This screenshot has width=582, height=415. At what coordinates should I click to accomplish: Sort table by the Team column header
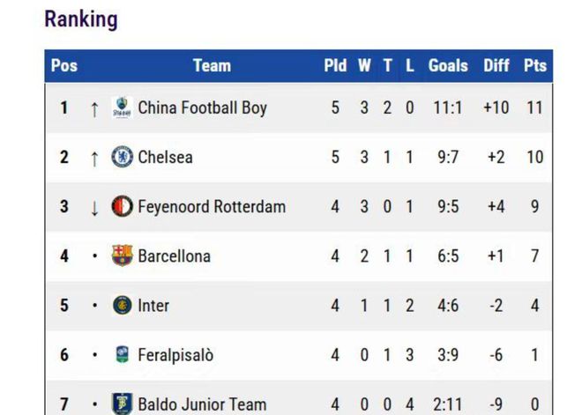click(212, 66)
